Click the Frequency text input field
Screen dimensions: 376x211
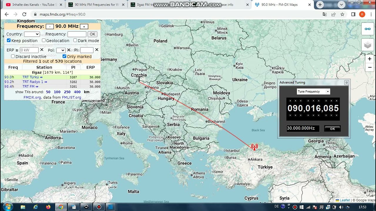point(77,34)
